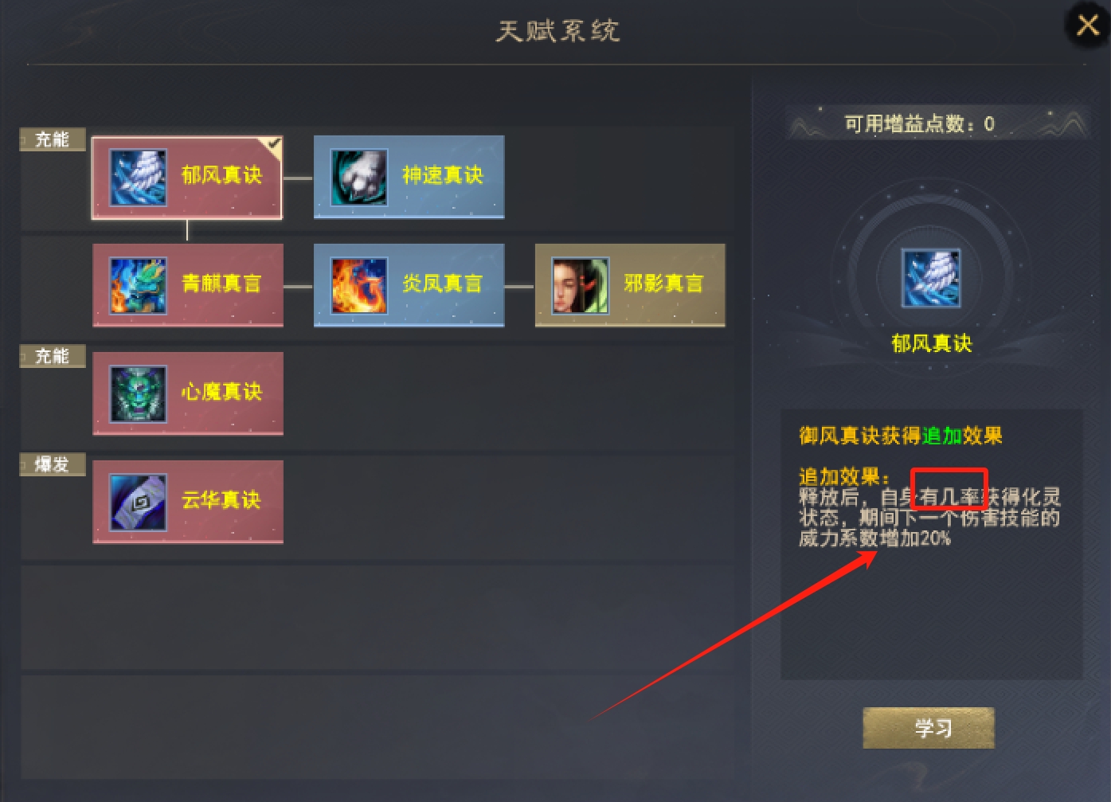Screen dimensions: 1111x802
Task: Click the large 郁风真诀 preview icon in detail panel
Action: [x=931, y=278]
